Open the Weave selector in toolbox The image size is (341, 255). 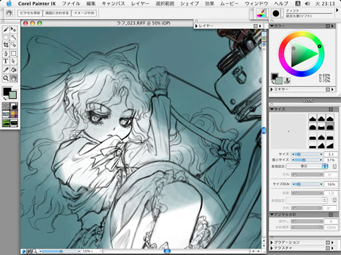[x=14, y=114]
